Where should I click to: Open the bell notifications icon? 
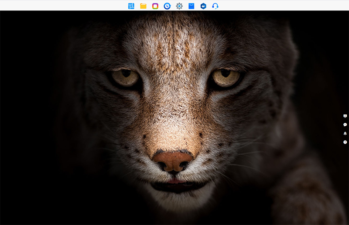[345, 133]
